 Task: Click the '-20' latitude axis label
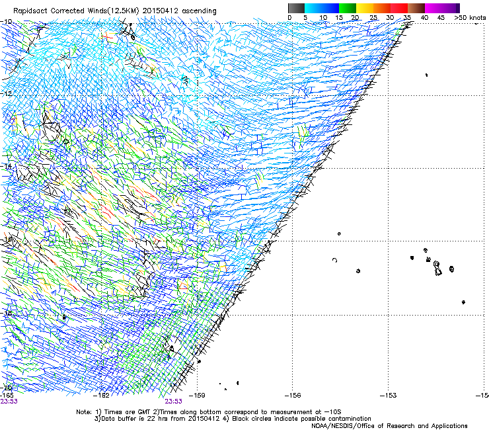click(x=6, y=388)
